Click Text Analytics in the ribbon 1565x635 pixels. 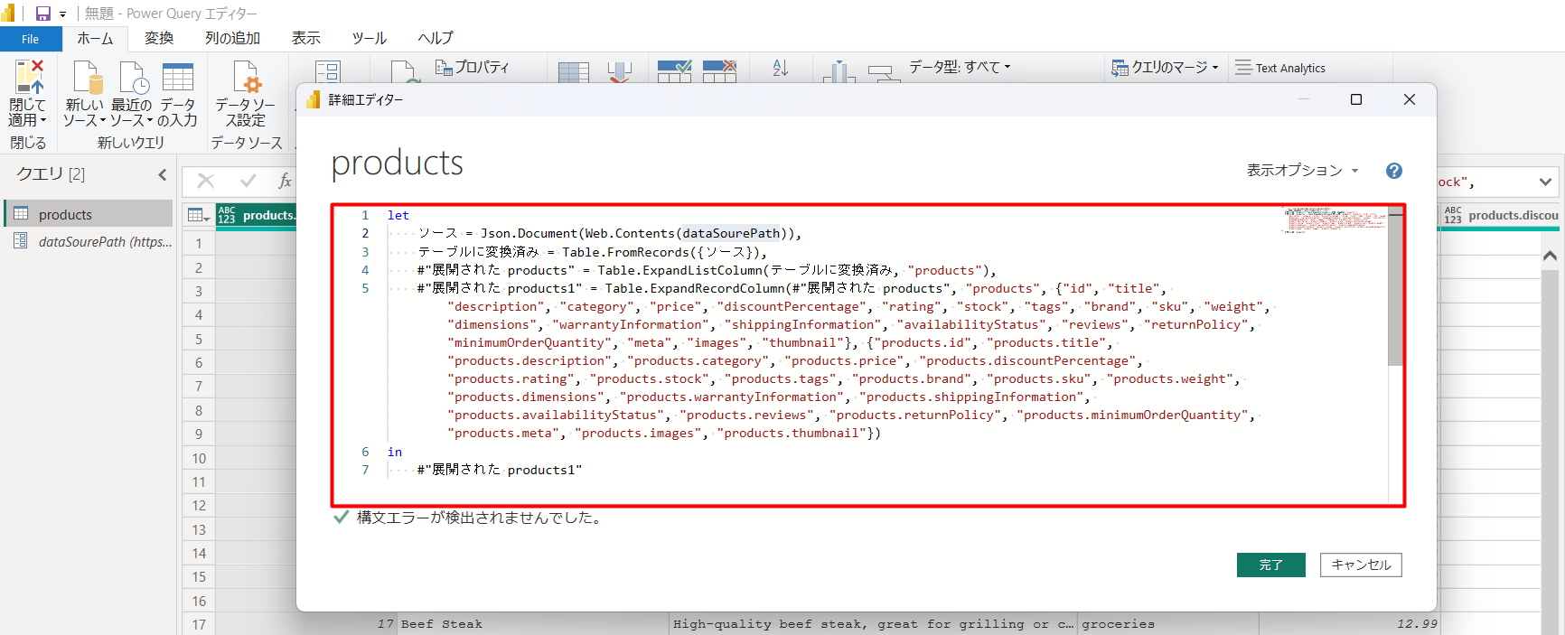1280,68
